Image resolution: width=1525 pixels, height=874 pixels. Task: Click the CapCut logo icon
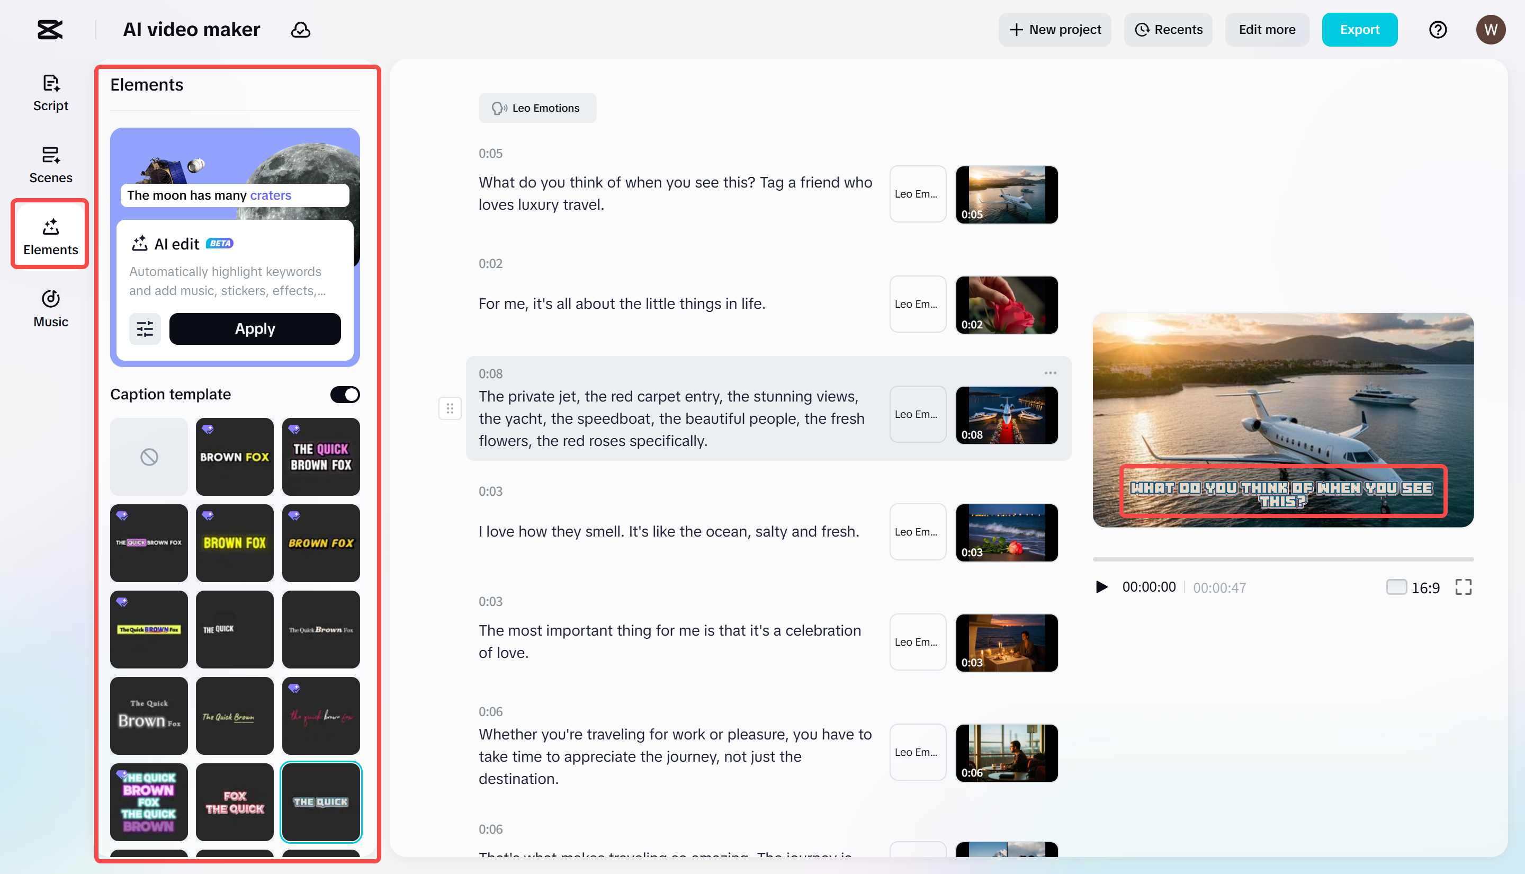tap(50, 30)
